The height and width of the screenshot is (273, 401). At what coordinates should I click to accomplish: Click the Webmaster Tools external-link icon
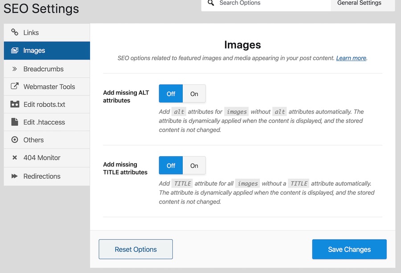pos(15,86)
